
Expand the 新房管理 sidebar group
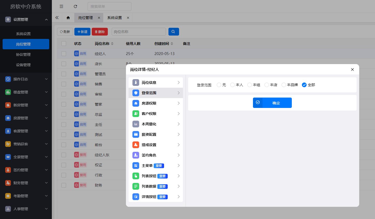46,105
